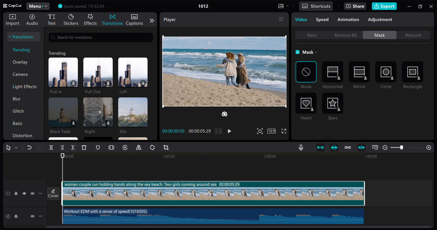
Task: Open the Shortcuts panel
Action: pos(316,6)
